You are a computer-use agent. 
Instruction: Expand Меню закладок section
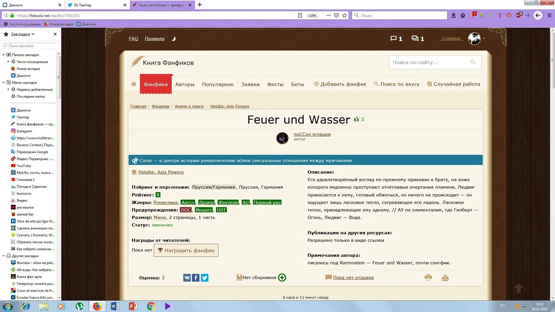4,82
